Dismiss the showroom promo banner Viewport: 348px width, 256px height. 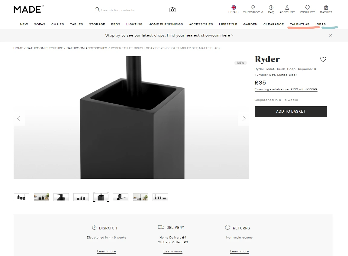[x=330, y=35]
